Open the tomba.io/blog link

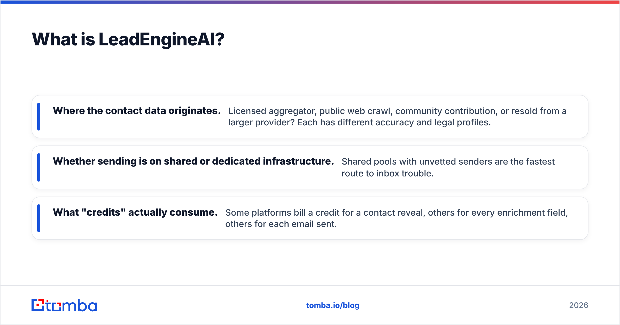333,305
